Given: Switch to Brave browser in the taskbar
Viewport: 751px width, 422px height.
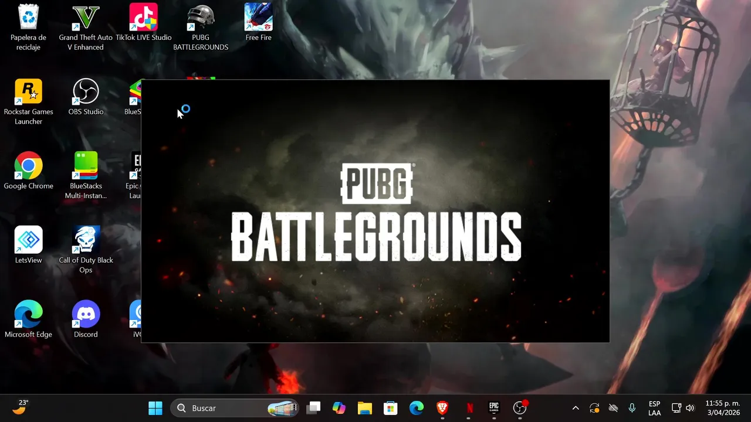Looking at the screenshot, I should click(x=442, y=408).
